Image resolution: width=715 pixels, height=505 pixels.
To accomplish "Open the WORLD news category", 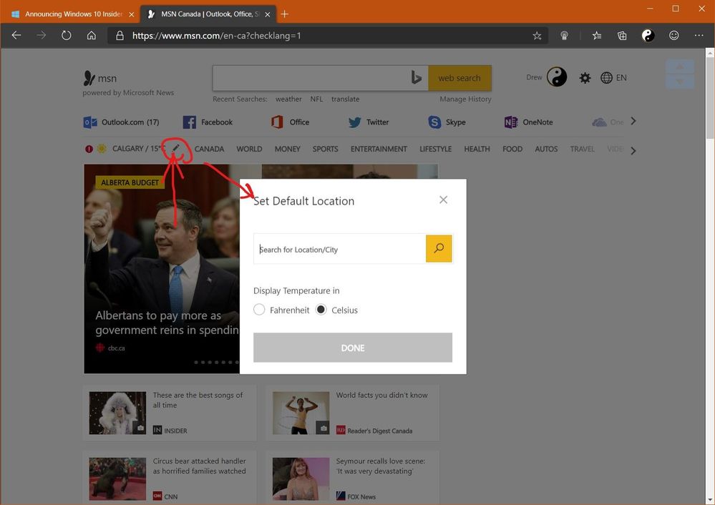I will (x=249, y=149).
